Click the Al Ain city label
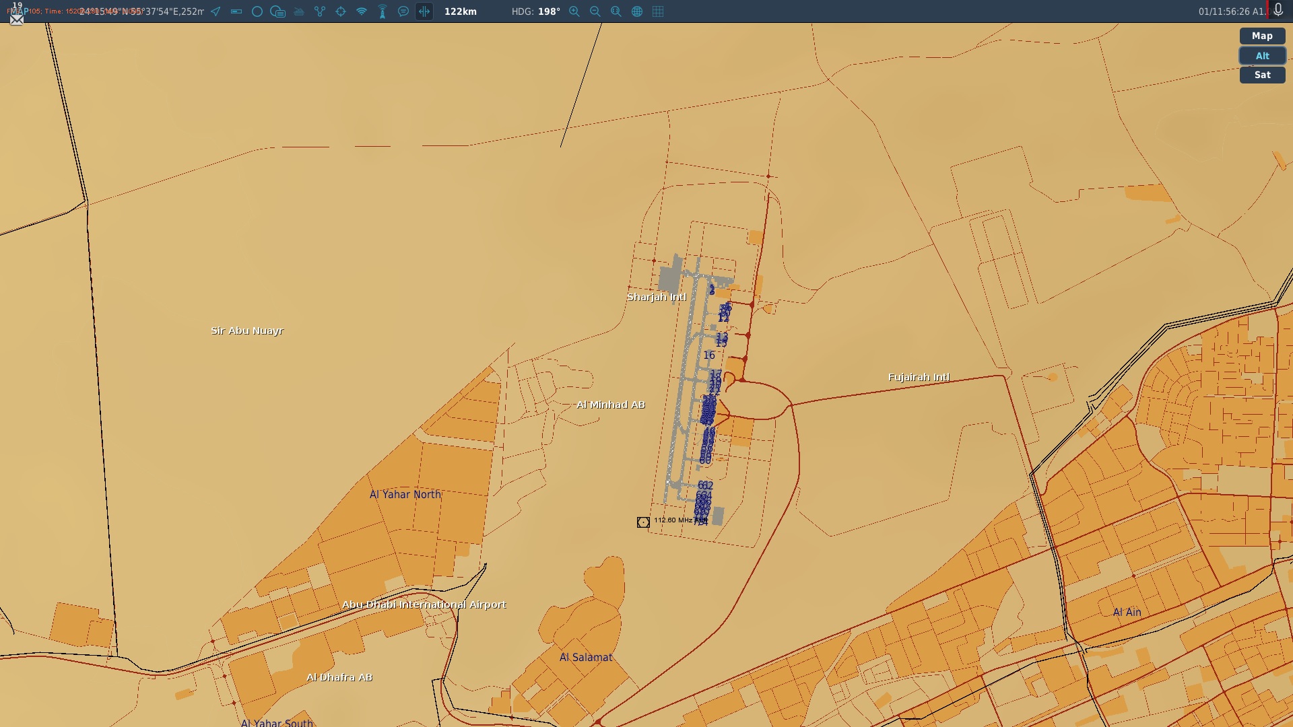Image resolution: width=1293 pixels, height=727 pixels. [1127, 613]
